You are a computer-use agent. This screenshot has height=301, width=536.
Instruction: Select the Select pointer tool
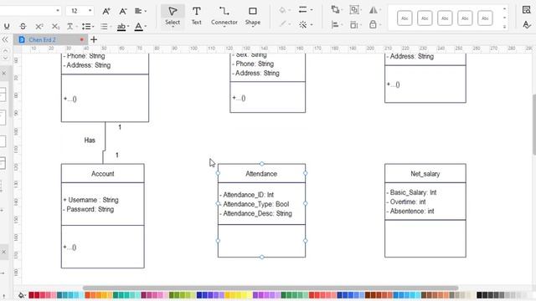(173, 16)
